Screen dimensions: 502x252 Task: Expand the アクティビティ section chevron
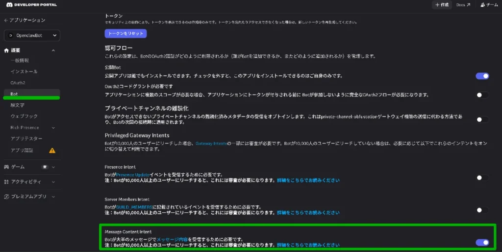pyautogui.click(x=53, y=182)
